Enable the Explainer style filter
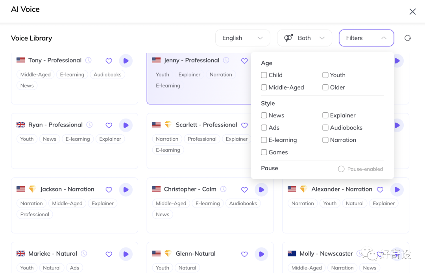Image resolution: width=425 pixels, height=273 pixels. click(x=325, y=115)
